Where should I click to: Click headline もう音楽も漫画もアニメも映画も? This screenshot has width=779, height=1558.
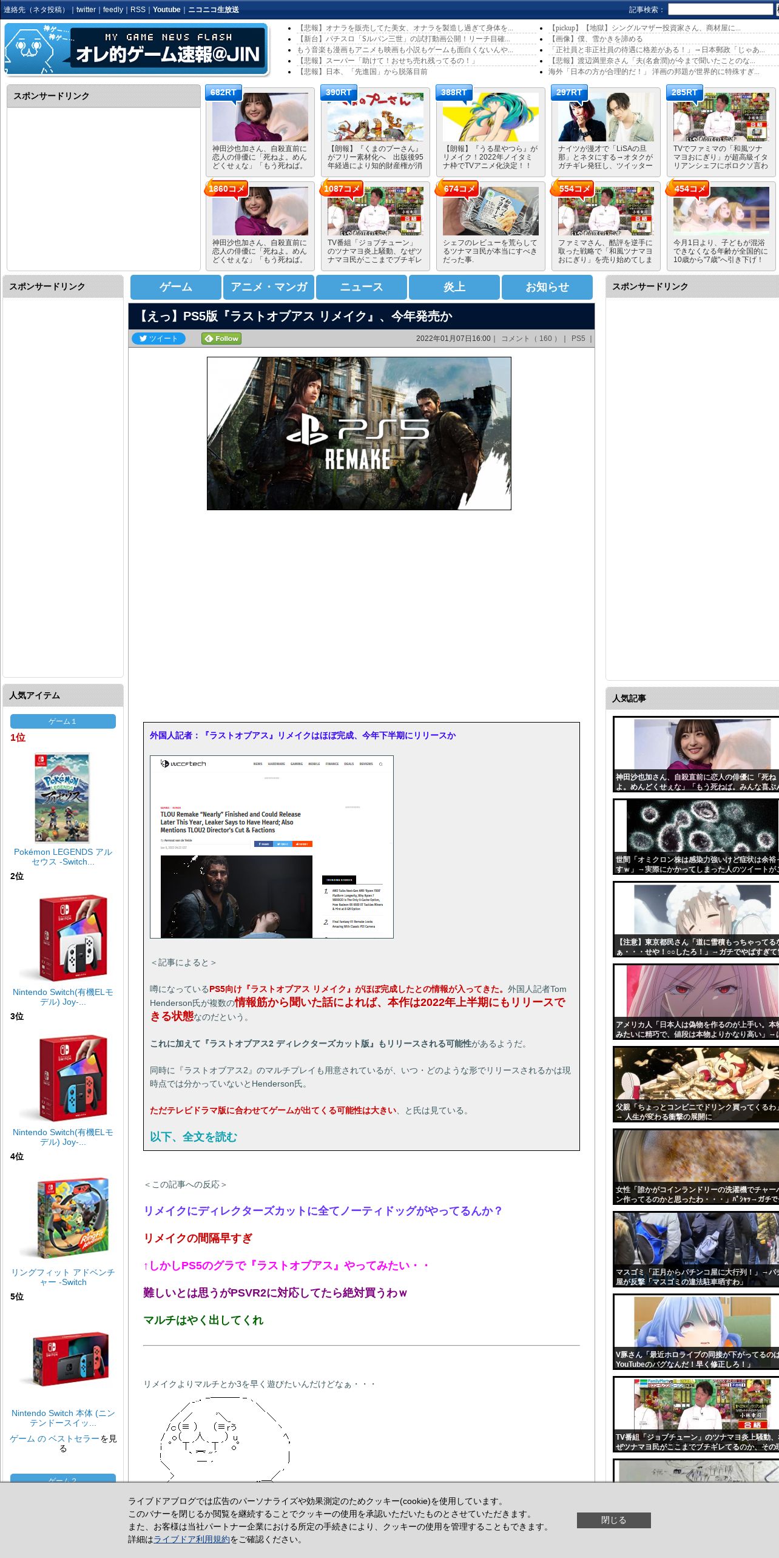pos(405,50)
